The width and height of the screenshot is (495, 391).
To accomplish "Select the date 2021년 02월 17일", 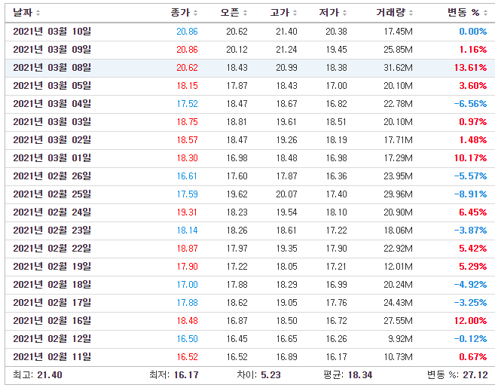I will 52,303.
